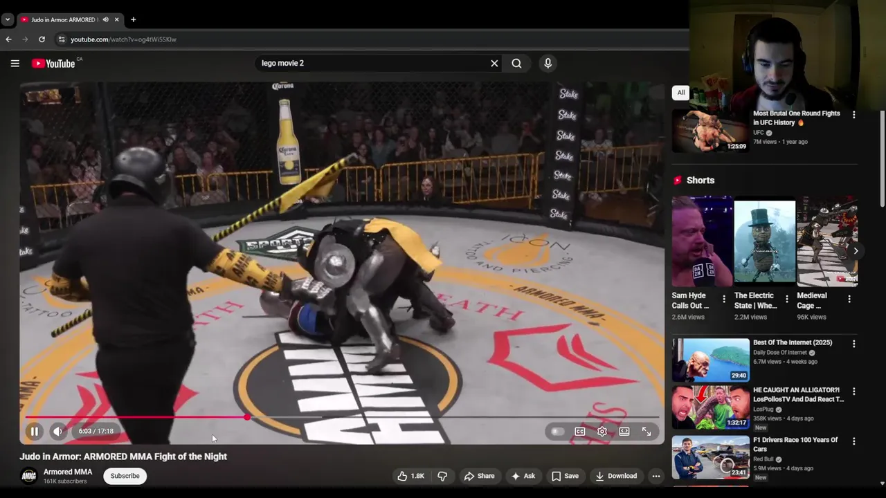
Task: Reload the page
Action: click(42, 39)
